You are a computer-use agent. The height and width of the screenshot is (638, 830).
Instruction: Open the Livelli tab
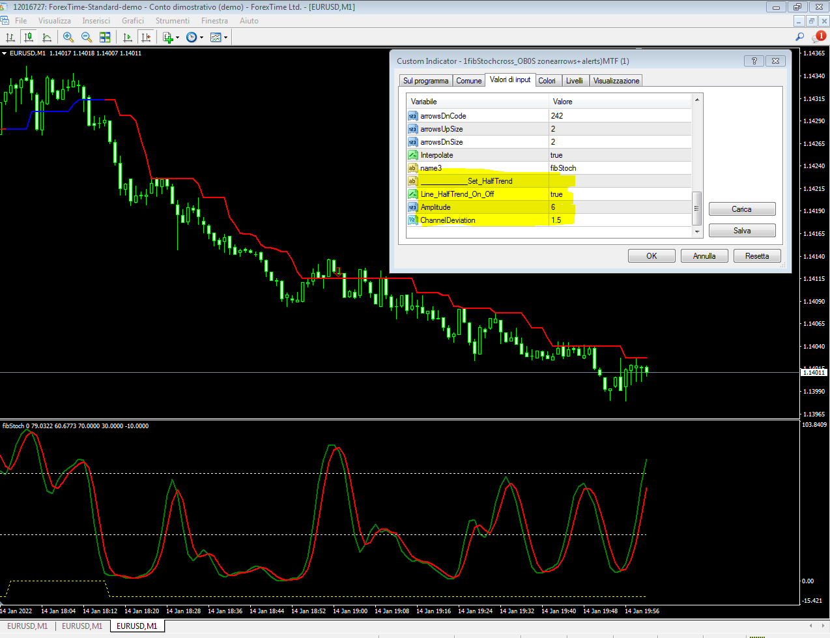[574, 81]
